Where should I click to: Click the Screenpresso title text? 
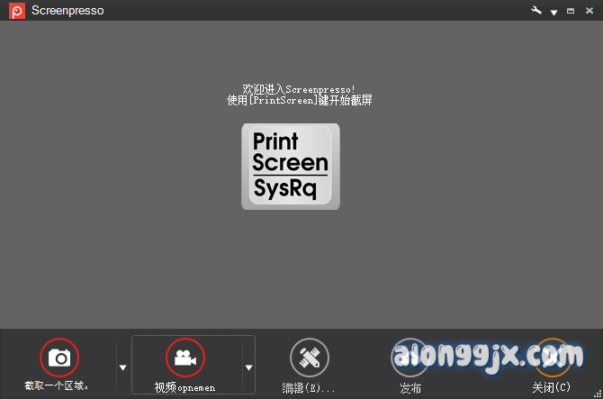[x=67, y=11]
